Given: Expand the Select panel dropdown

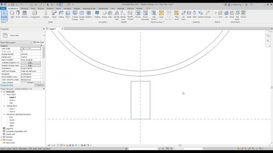Looking at the screenshot, I should pos(4,22).
